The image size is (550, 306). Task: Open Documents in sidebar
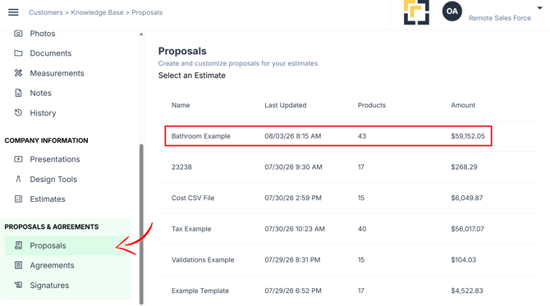51,53
